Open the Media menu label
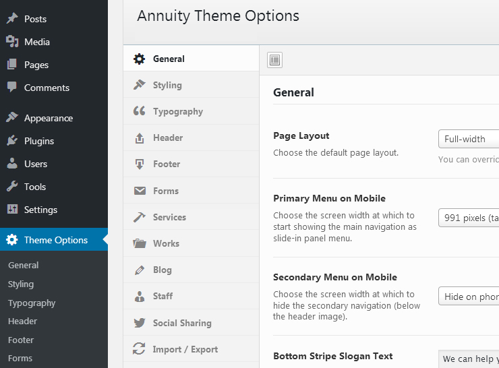 [x=37, y=42]
